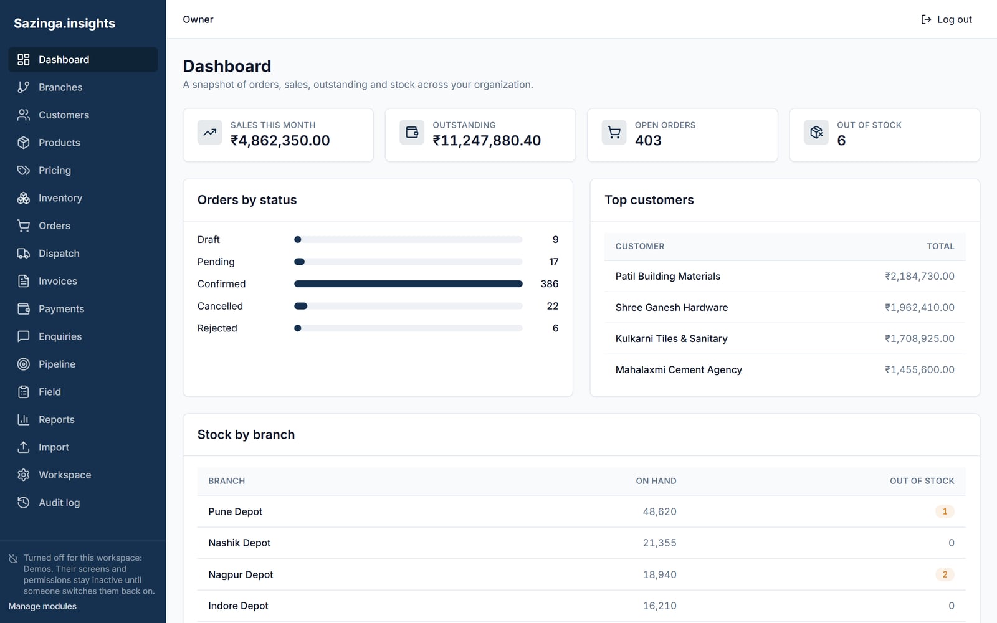This screenshot has width=997, height=623.
Task: Navigate to the Payments page
Action: tap(83, 309)
